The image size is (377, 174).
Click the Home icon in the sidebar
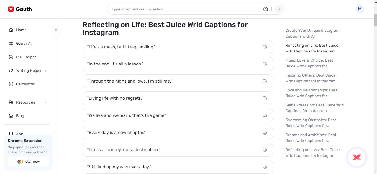coord(11,30)
